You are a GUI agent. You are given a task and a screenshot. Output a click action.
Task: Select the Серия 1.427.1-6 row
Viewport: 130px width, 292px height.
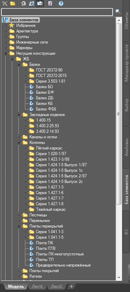(50, 193)
